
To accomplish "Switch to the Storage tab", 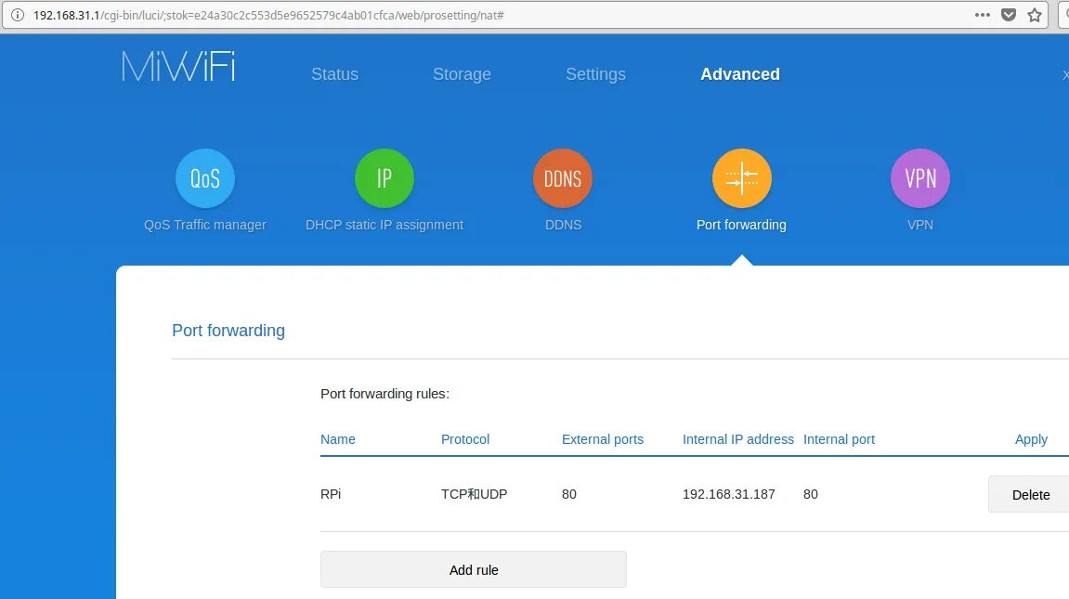I will (463, 74).
